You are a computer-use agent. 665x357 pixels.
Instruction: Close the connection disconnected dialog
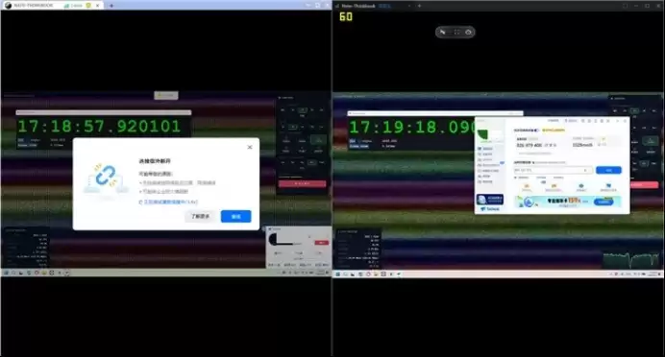coord(250,147)
